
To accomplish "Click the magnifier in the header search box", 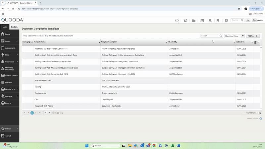I will (x=242, y=20).
